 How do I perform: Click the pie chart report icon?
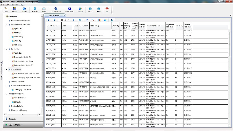105,20
